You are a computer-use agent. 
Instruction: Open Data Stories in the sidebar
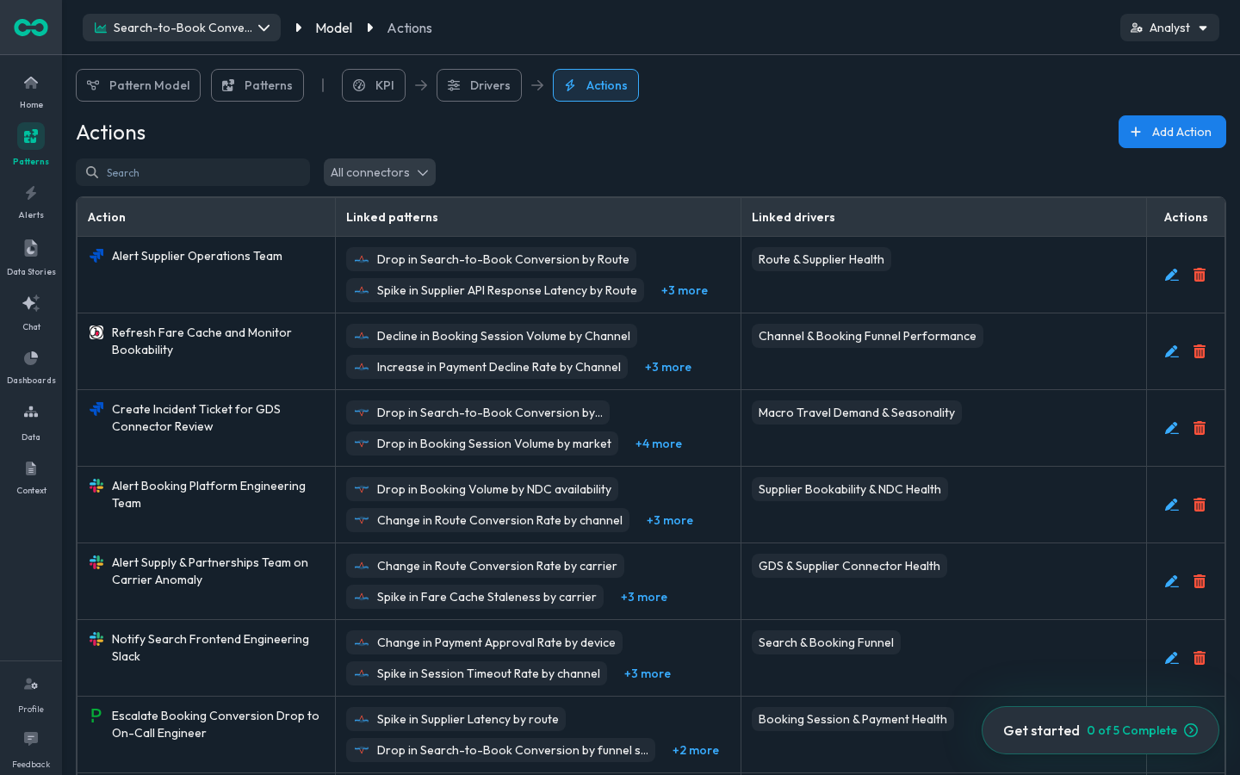coord(31,257)
